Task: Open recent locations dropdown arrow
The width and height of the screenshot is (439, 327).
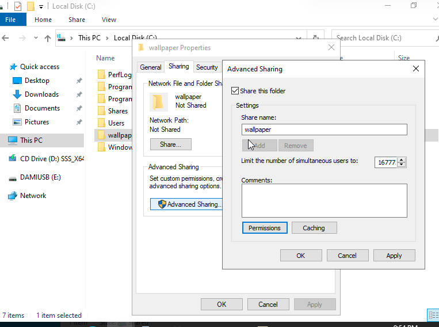Action: pyautogui.click(x=36, y=38)
